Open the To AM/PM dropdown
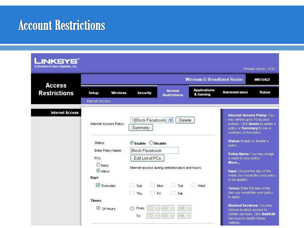Image resolution: width=304 pixels, height=228 pixels. pos(184,216)
